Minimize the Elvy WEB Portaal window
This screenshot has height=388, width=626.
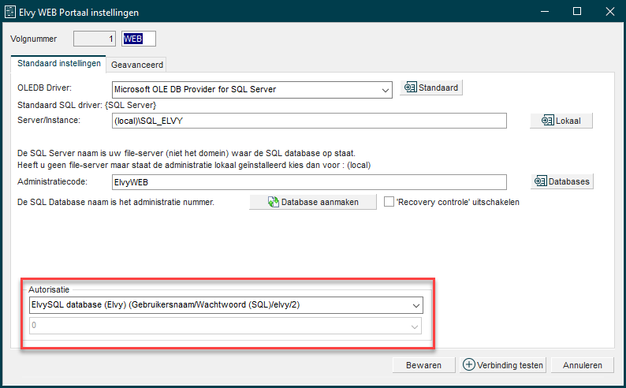[545, 11]
